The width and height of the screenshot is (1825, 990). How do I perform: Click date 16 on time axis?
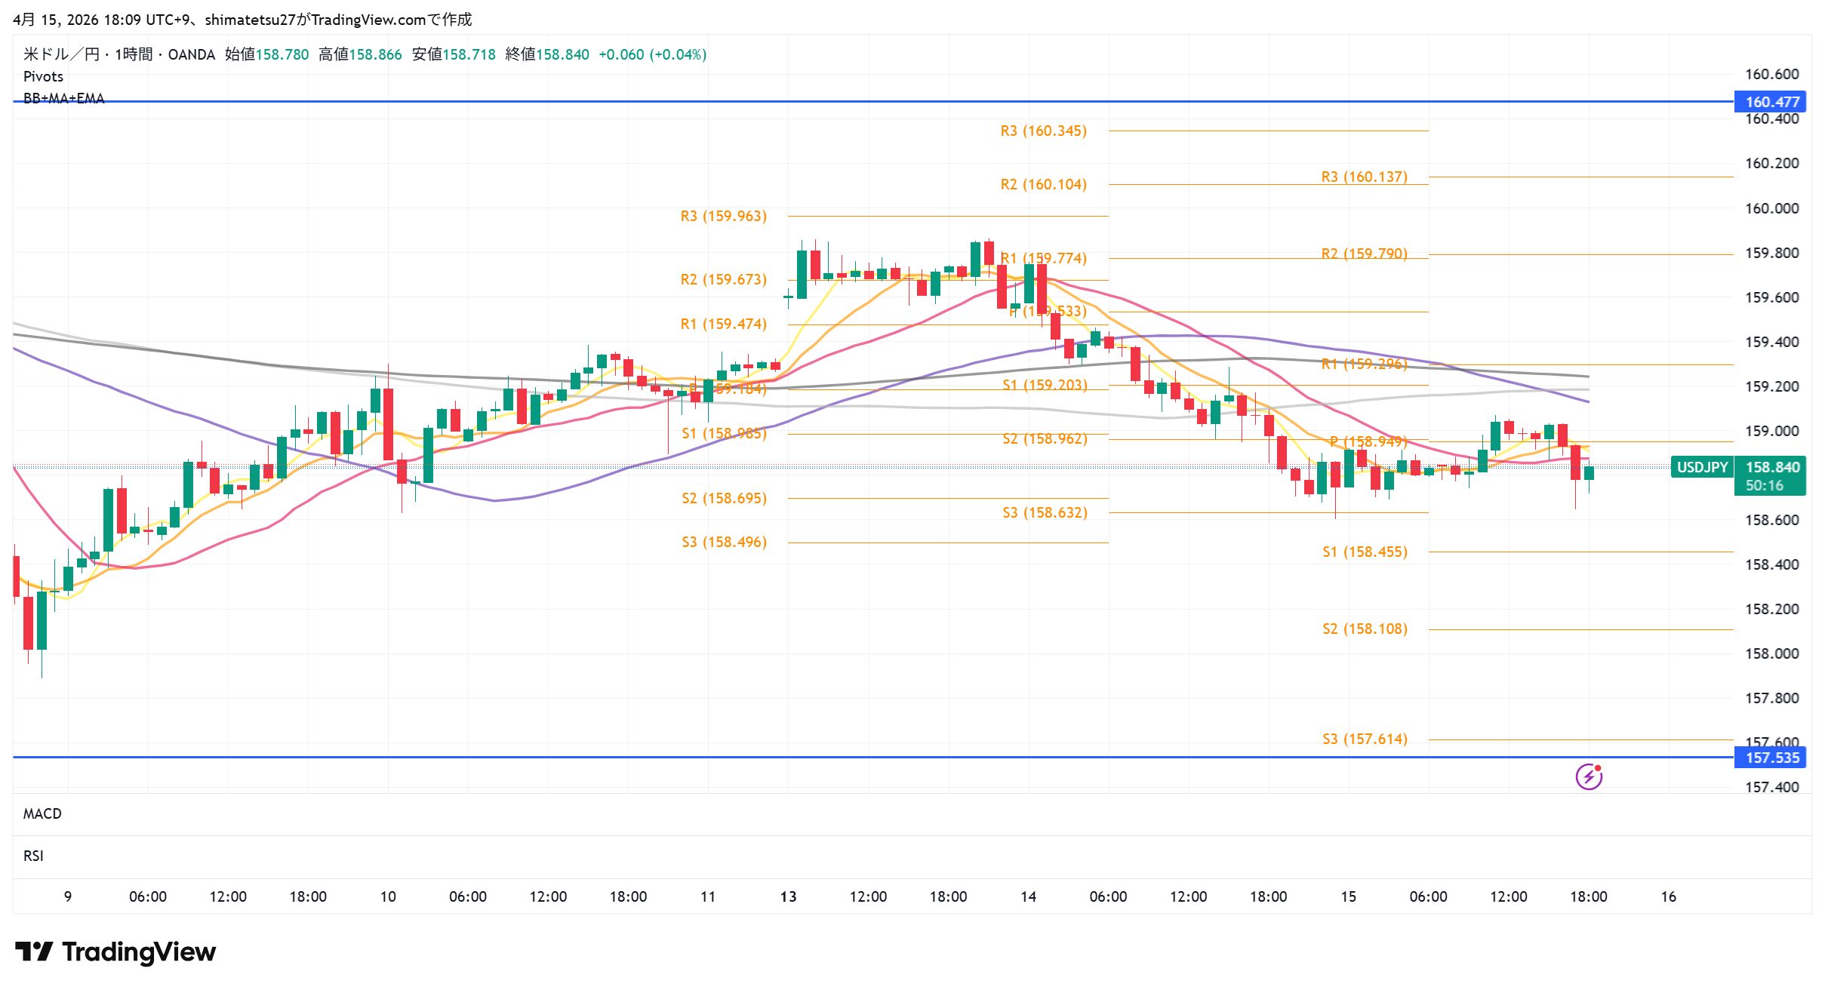pos(1668,896)
